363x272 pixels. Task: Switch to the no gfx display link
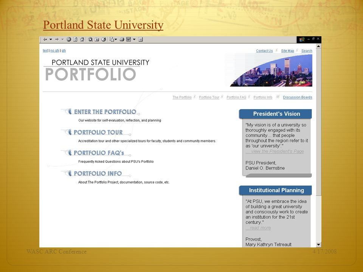(x=54, y=50)
